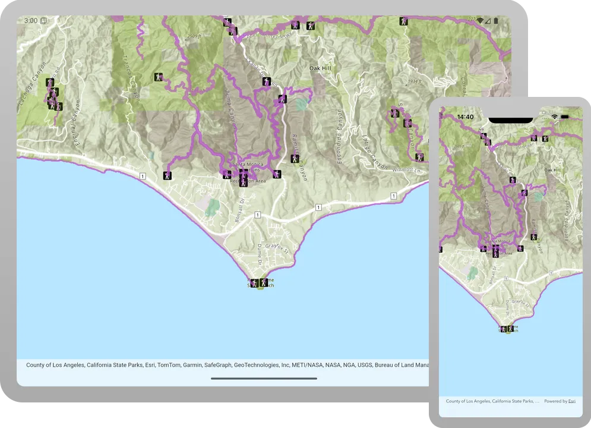Tap the battery icon in the tablet status bar

(496, 20)
